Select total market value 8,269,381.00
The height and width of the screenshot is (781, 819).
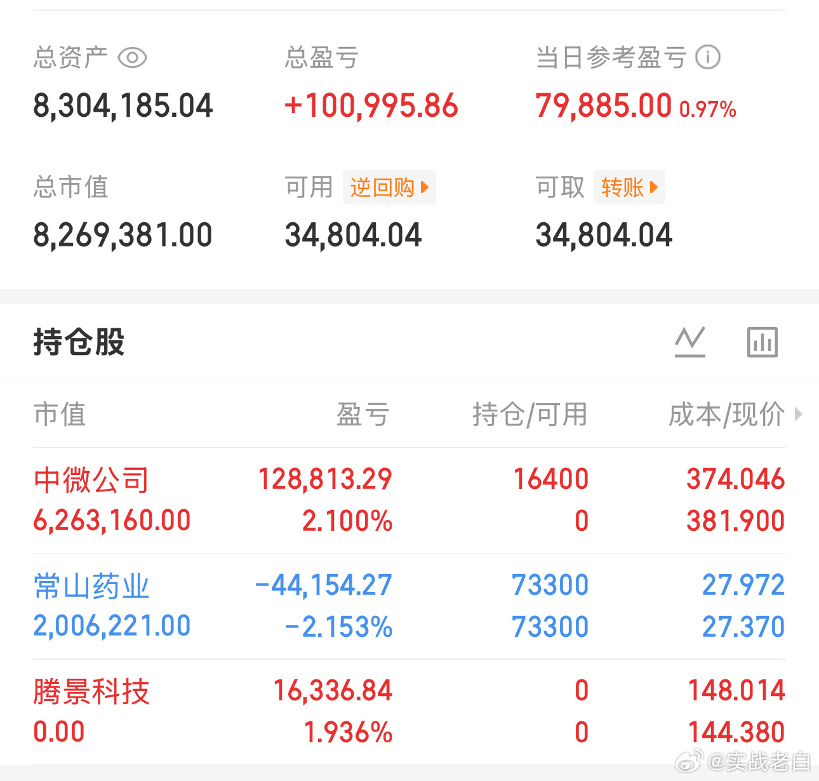[123, 235]
